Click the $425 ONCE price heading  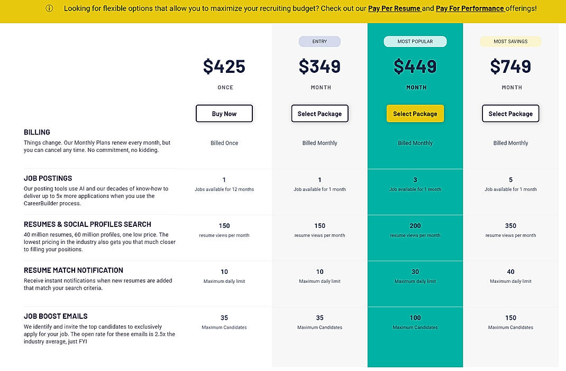[224, 66]
